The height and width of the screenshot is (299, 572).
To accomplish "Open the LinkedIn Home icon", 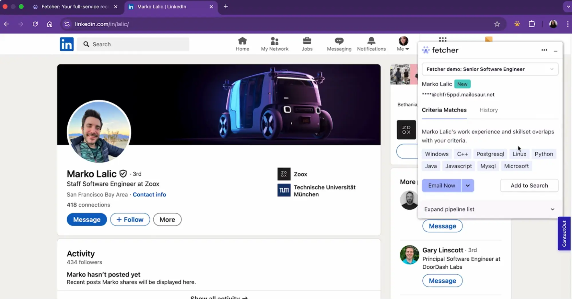I will pos(242,44).
